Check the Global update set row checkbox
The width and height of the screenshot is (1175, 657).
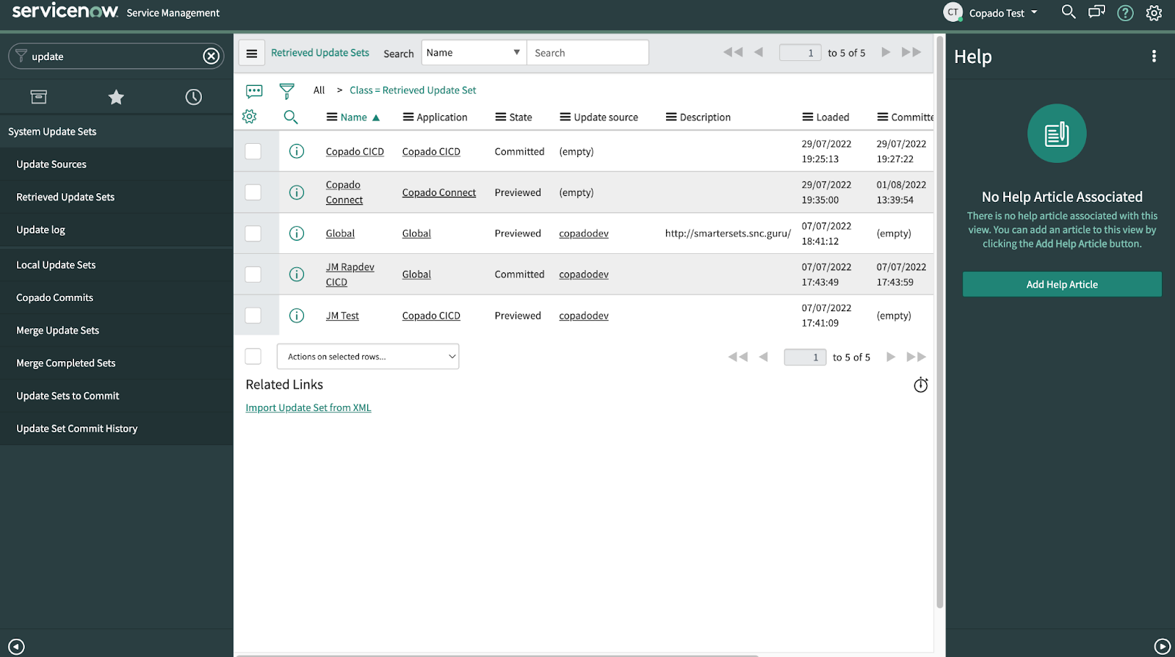coord(253,233)
